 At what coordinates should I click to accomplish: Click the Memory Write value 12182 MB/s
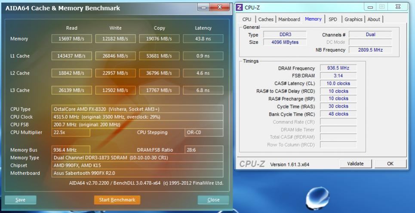(115, 39)
